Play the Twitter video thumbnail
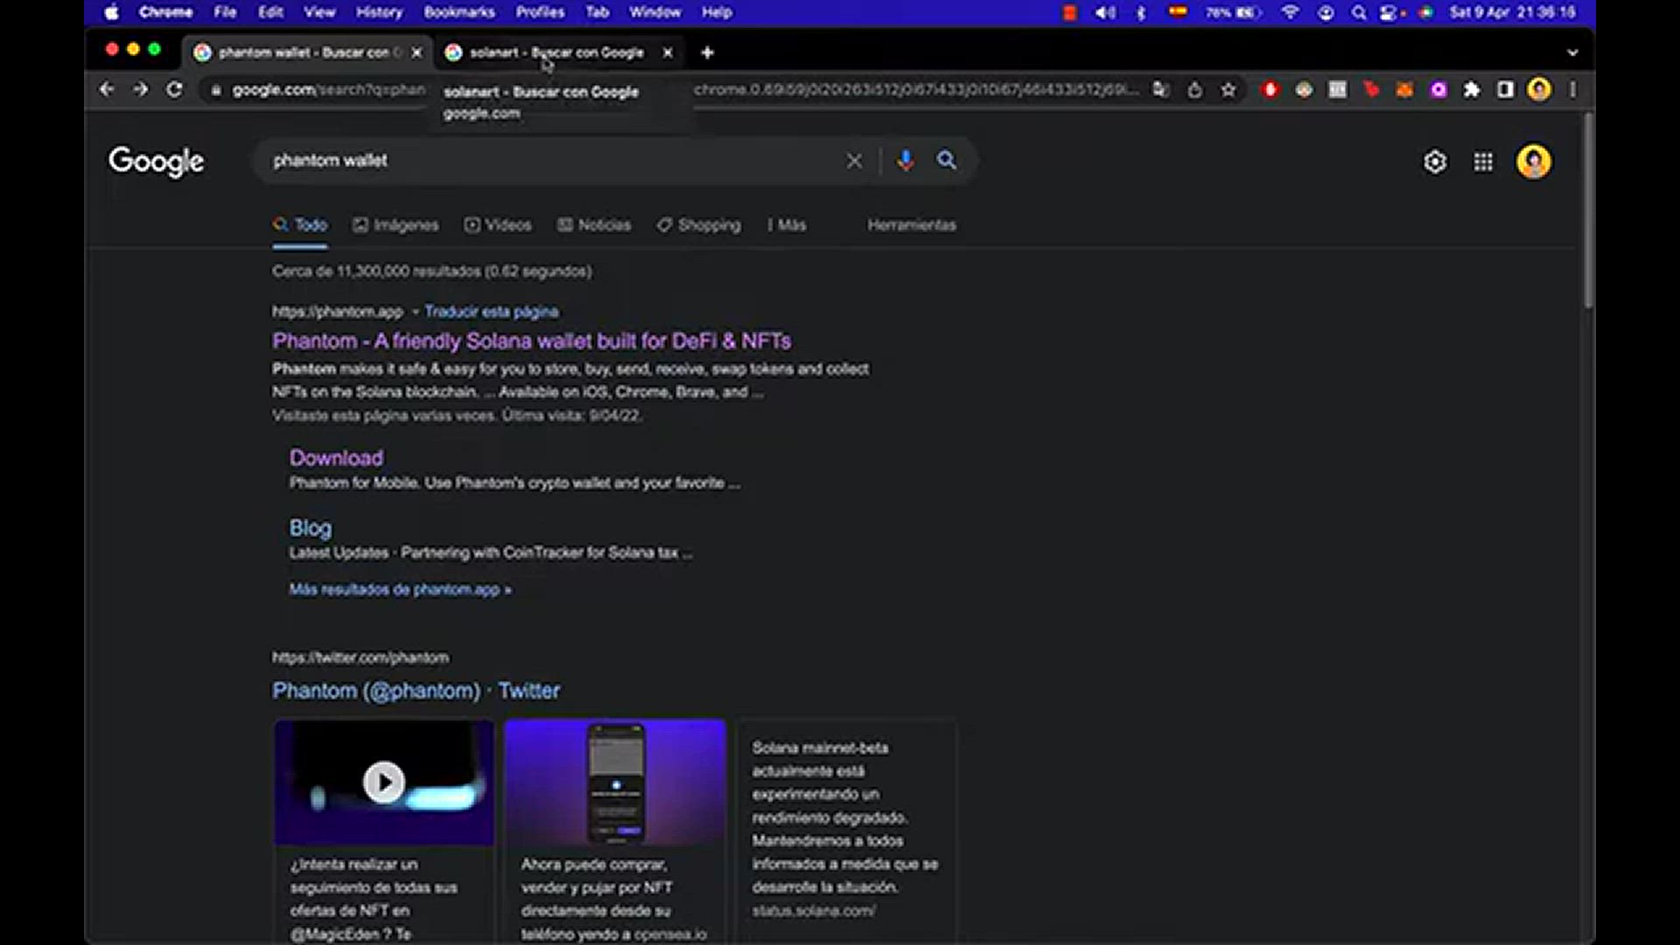This screenshot has height=945, width=1680. point(384,782)
